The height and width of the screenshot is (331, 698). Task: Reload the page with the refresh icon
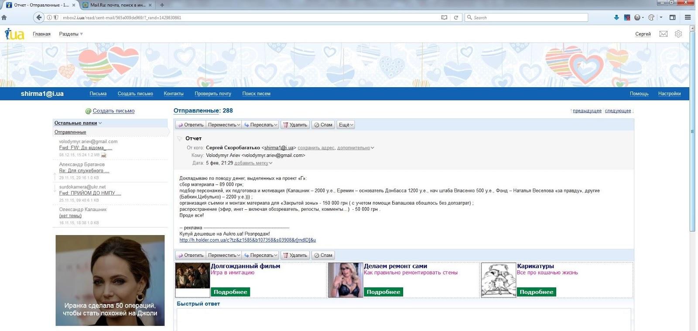pyautogui.click(x=456, y=18)
